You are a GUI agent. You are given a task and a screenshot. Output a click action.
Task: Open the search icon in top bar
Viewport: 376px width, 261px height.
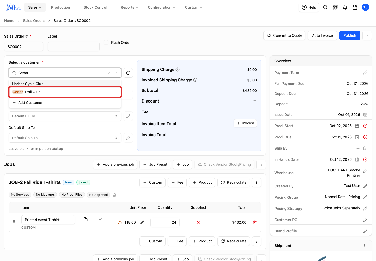[325, 7]
